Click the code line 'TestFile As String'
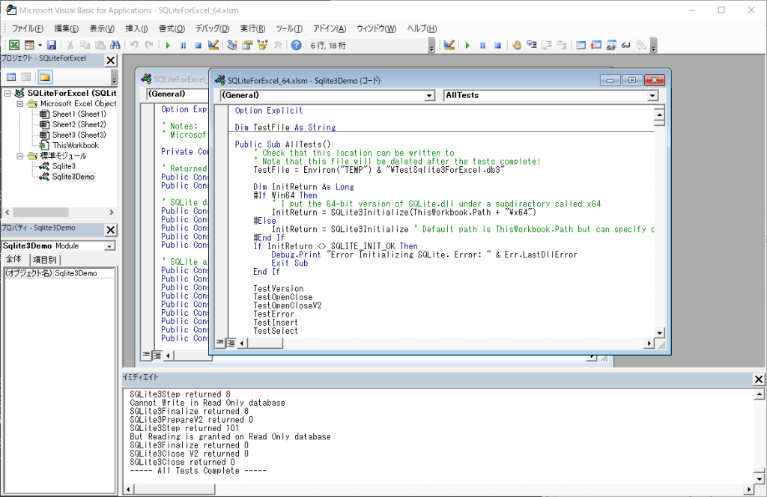 [294, 127]
